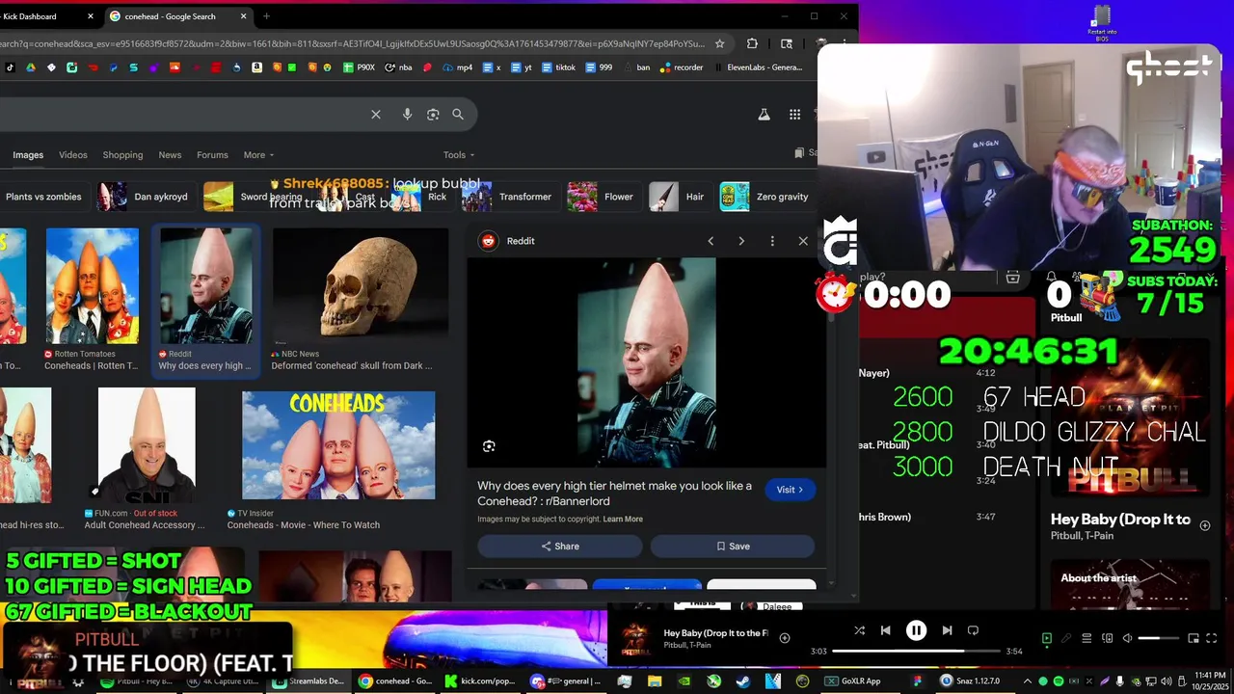Click the Google search magnifier button
This screenshot has width=1234, height=694.
tap(458, 115)
